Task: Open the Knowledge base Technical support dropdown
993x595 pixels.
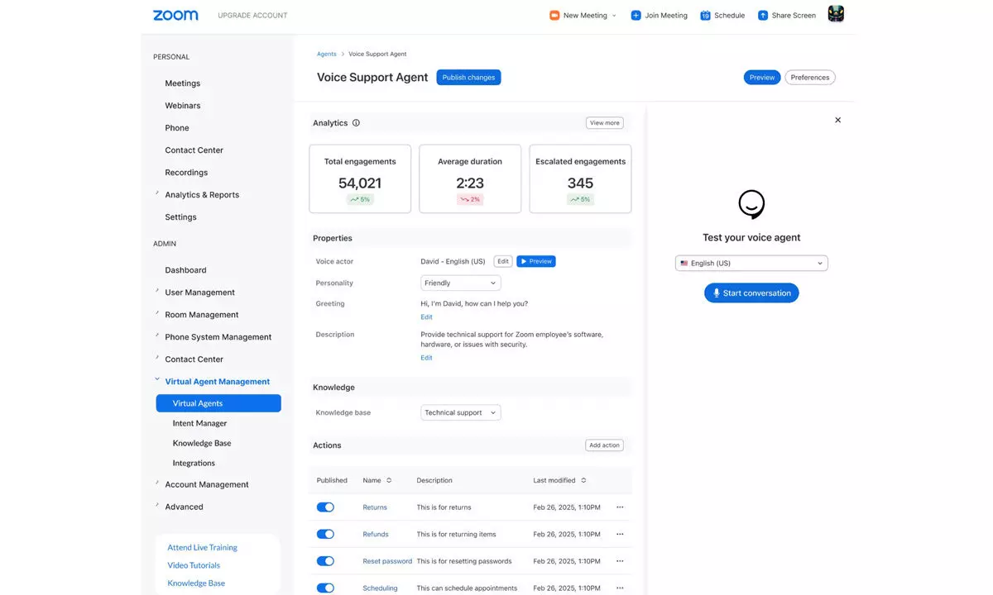Action: click(x=460, y=412)
